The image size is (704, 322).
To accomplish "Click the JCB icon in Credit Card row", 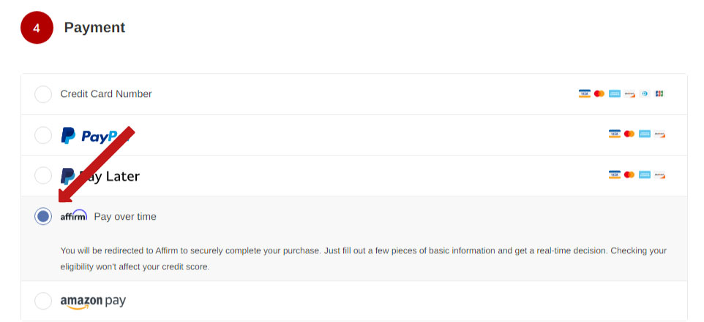I will coord(659,93).
